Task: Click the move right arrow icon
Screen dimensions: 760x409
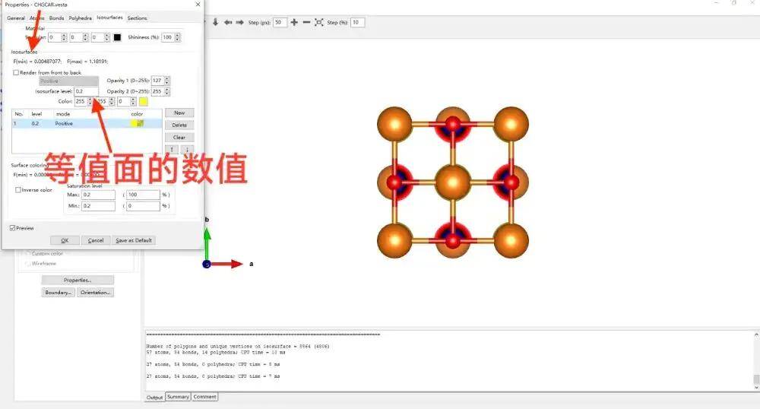Action: (239, 22)
